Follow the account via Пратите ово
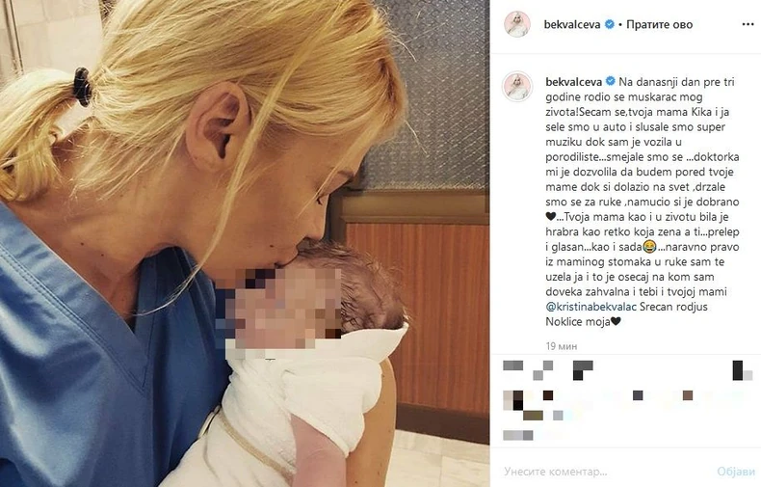 point(659,24)
